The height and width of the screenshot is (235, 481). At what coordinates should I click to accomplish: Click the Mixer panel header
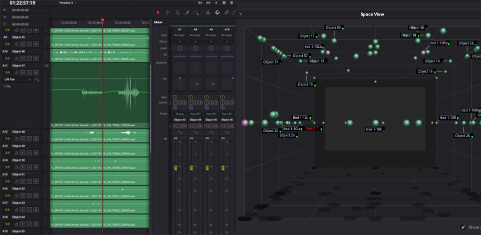(x=158, y=22)
